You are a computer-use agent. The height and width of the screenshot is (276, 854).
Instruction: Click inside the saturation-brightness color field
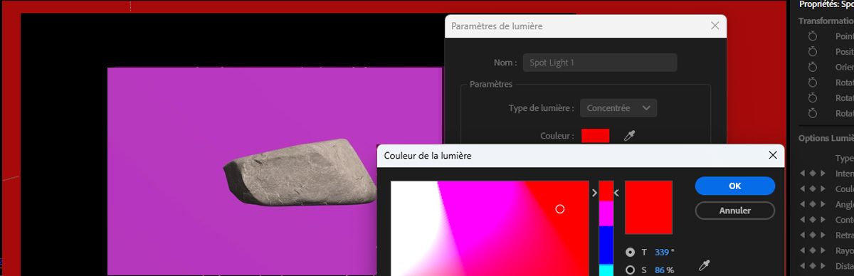[x=490, y=228]
